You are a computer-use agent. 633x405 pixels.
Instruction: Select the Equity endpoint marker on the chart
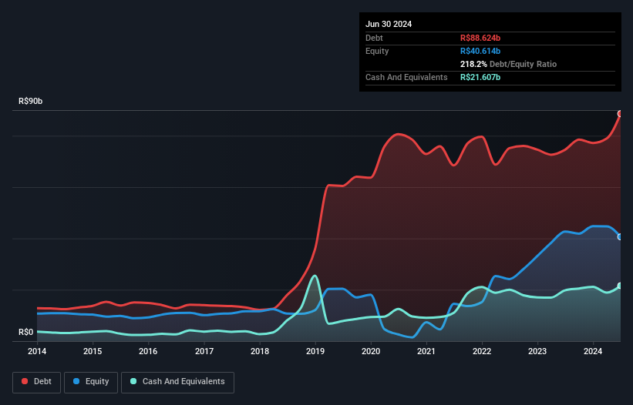(x=620, y=237)
